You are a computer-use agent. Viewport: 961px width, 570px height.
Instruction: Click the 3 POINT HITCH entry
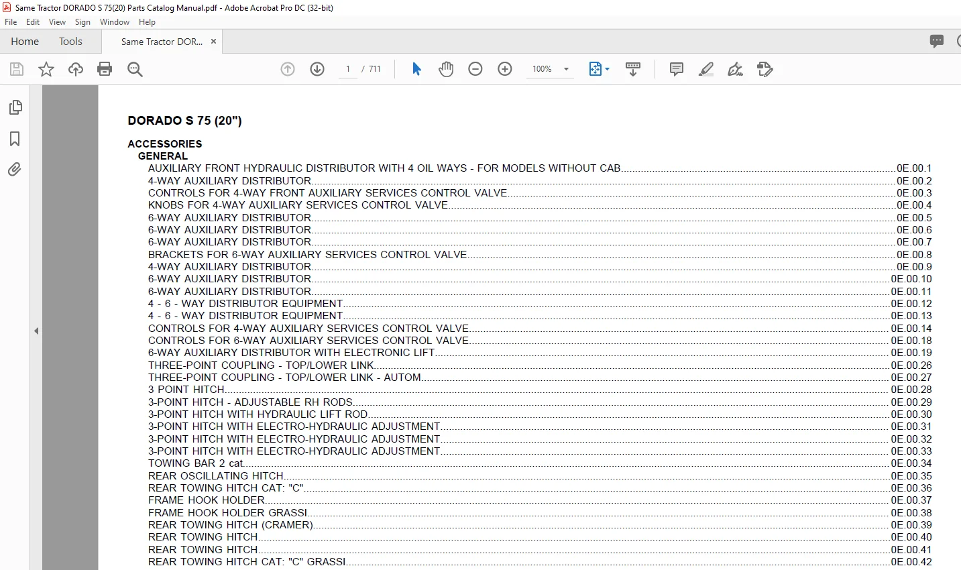(x=186, y=390)
